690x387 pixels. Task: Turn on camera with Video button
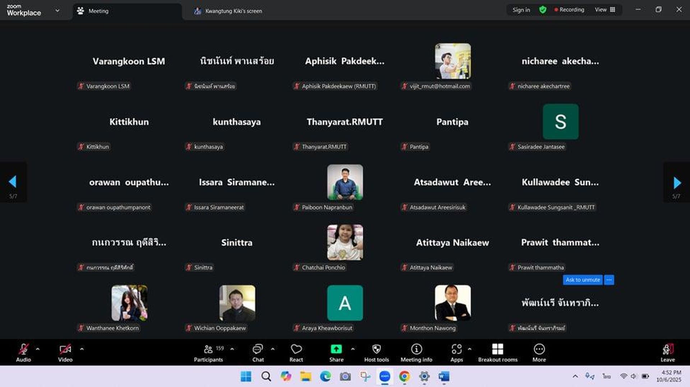point(65,349)
